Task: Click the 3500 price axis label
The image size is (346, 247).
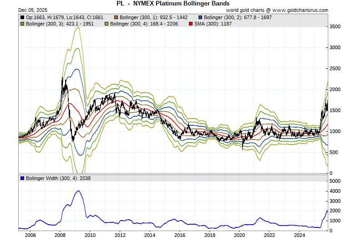Action: [336, 26]
